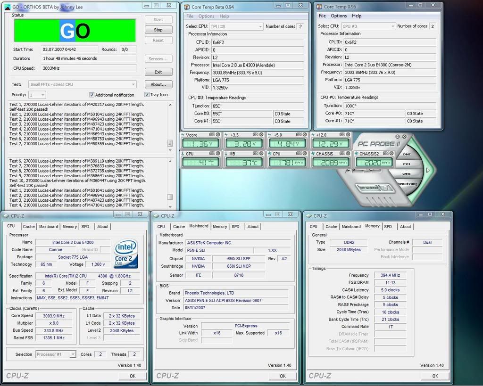The width and height of the screenshot is (483, 386).
Task: Click the Exit button in Orthos
Action: (158, 72)
